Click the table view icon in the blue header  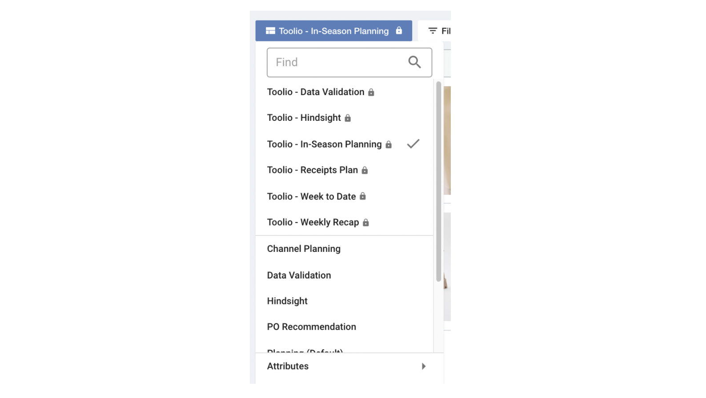(270, 31)
